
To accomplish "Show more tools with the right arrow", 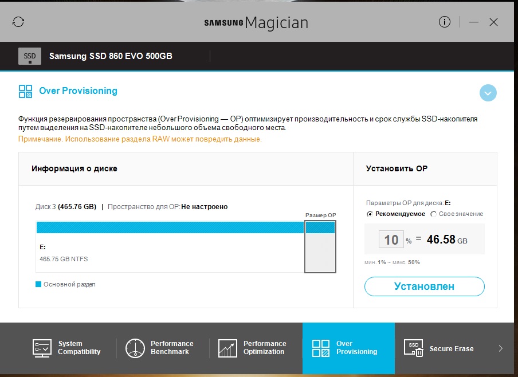I will [x=500, y=348].
